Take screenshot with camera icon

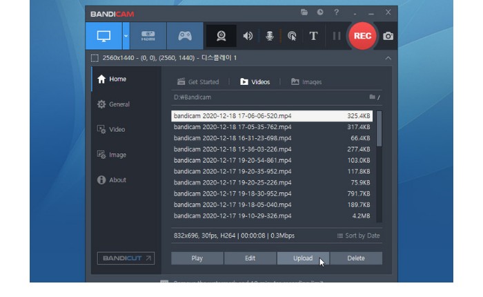click(388, 36)
